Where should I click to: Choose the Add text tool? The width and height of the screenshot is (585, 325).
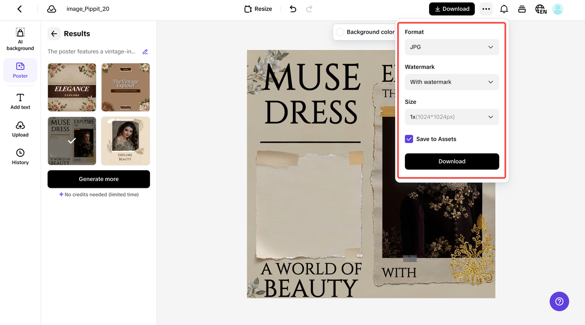click(x=20, y=101)
